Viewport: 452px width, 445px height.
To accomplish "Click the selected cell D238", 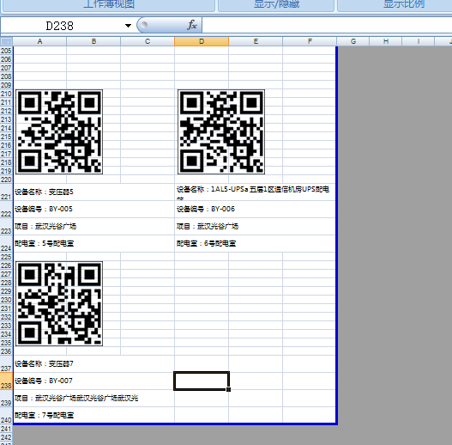I will (202, 381).
